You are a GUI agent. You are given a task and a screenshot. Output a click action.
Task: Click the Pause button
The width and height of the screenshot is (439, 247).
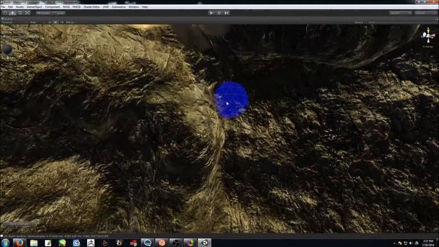219,13
